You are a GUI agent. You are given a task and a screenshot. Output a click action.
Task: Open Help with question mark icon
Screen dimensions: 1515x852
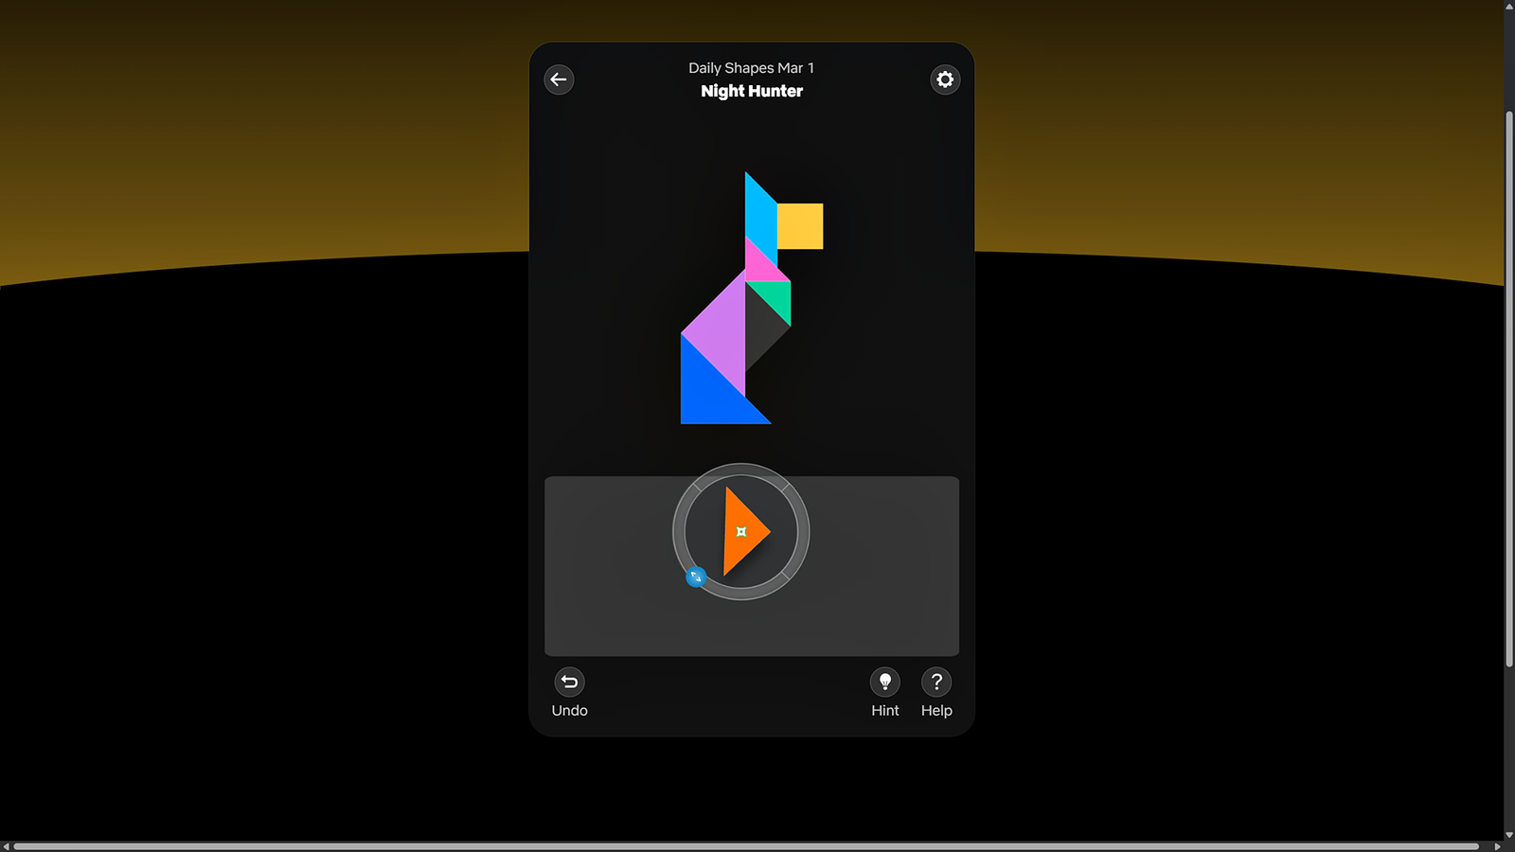[x=936, y=683]
